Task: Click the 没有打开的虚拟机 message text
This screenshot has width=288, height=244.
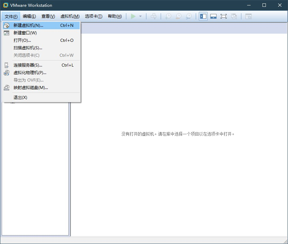Action: [x=178, y=134]
